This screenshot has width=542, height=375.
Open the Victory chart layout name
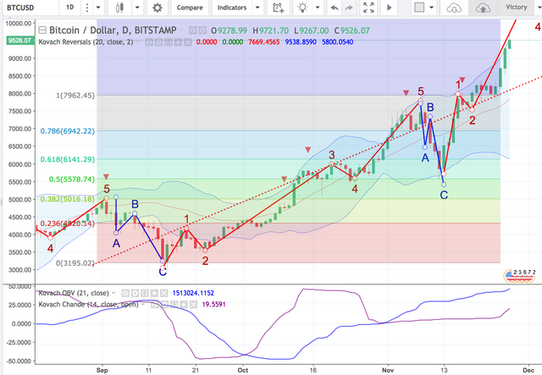(x=517, y=8)
